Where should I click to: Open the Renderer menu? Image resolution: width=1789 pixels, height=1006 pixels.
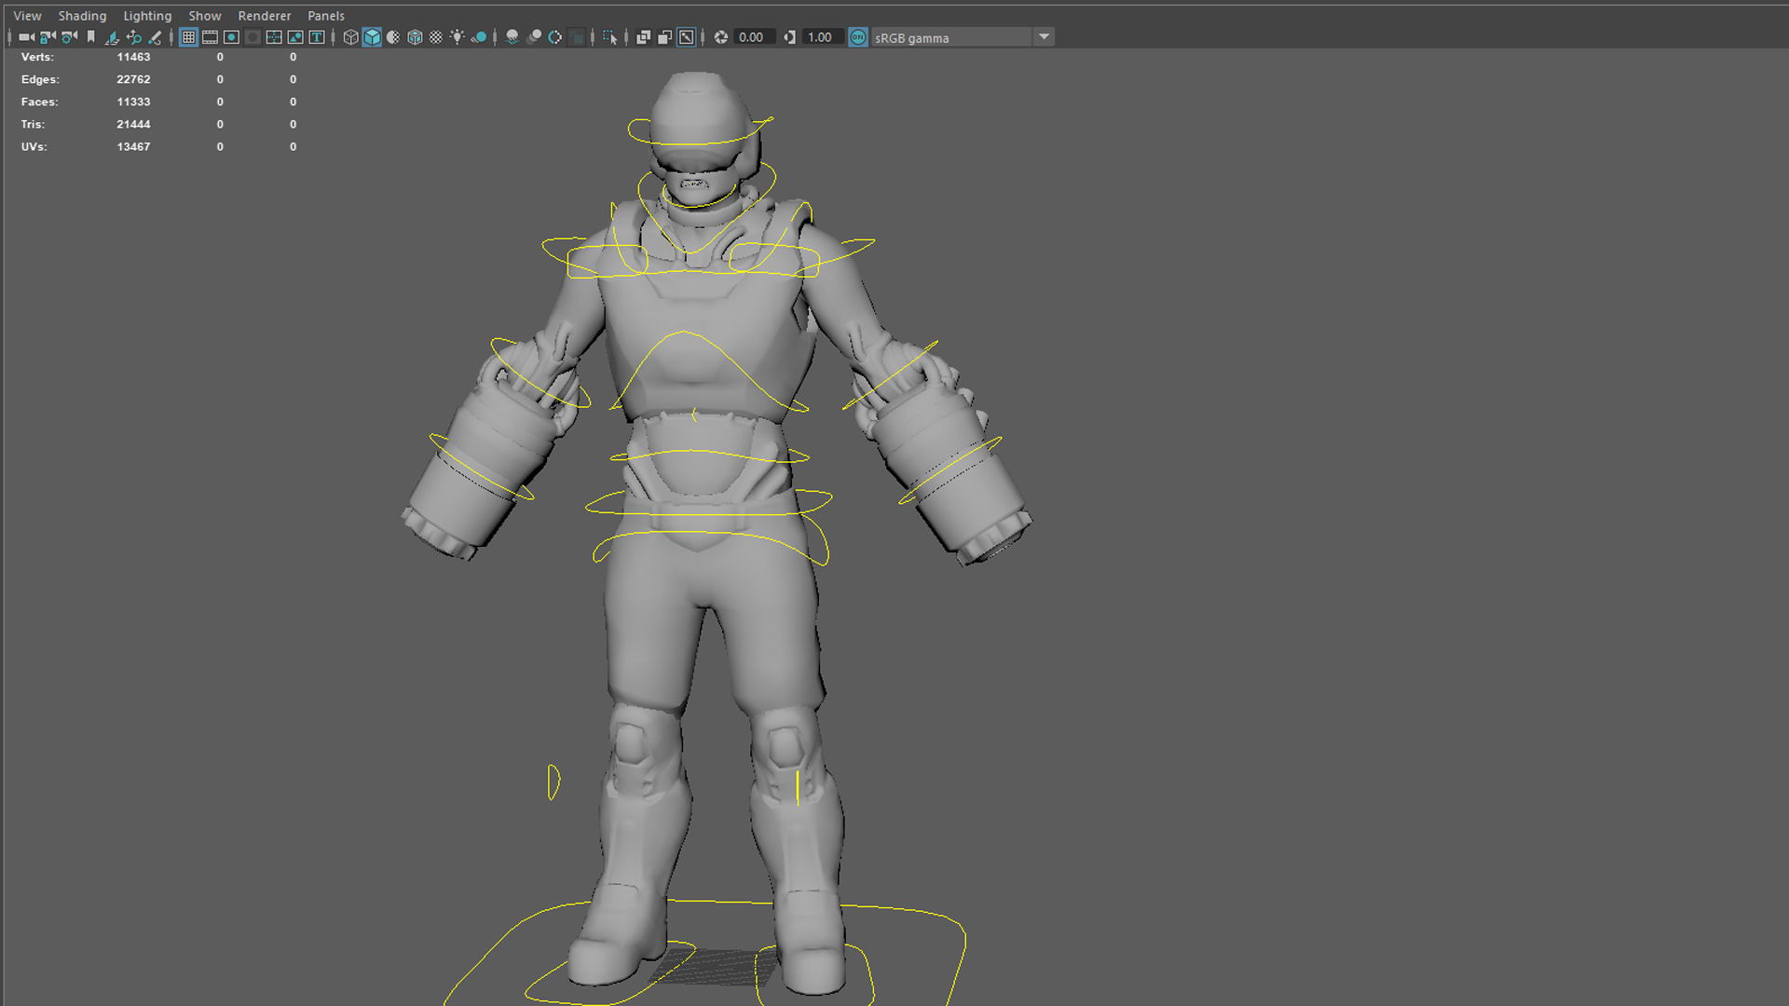[265, 16]
